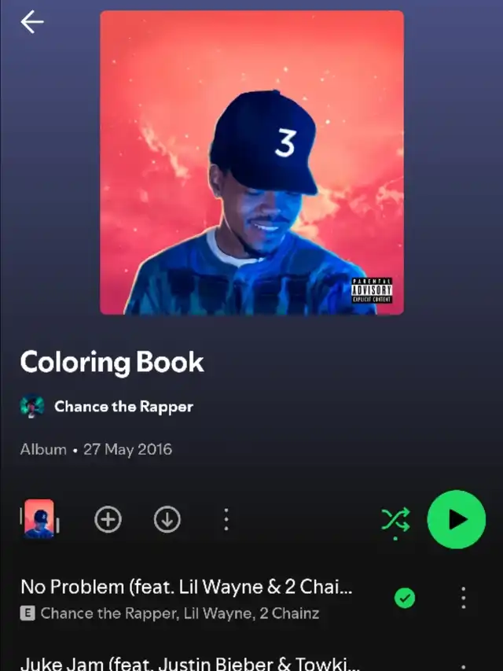
Task: Toggle shuffle mode for the album
Action: click(395, 522)
